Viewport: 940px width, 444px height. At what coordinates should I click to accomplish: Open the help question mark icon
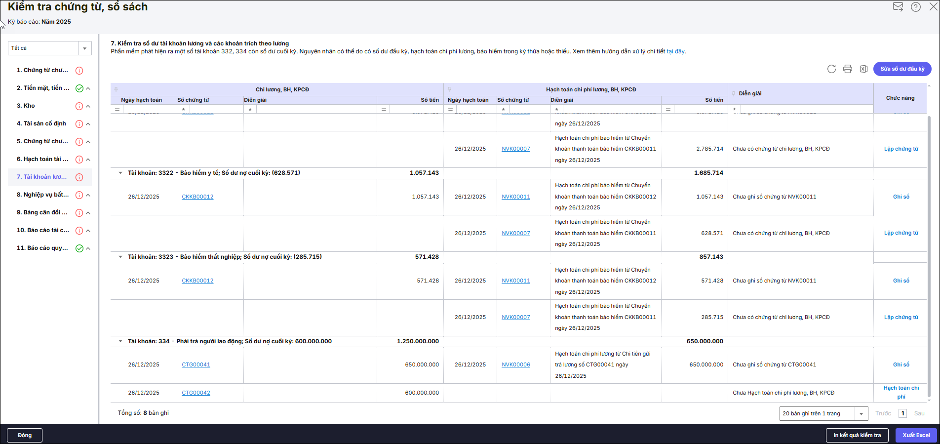[x=916, y=7]
